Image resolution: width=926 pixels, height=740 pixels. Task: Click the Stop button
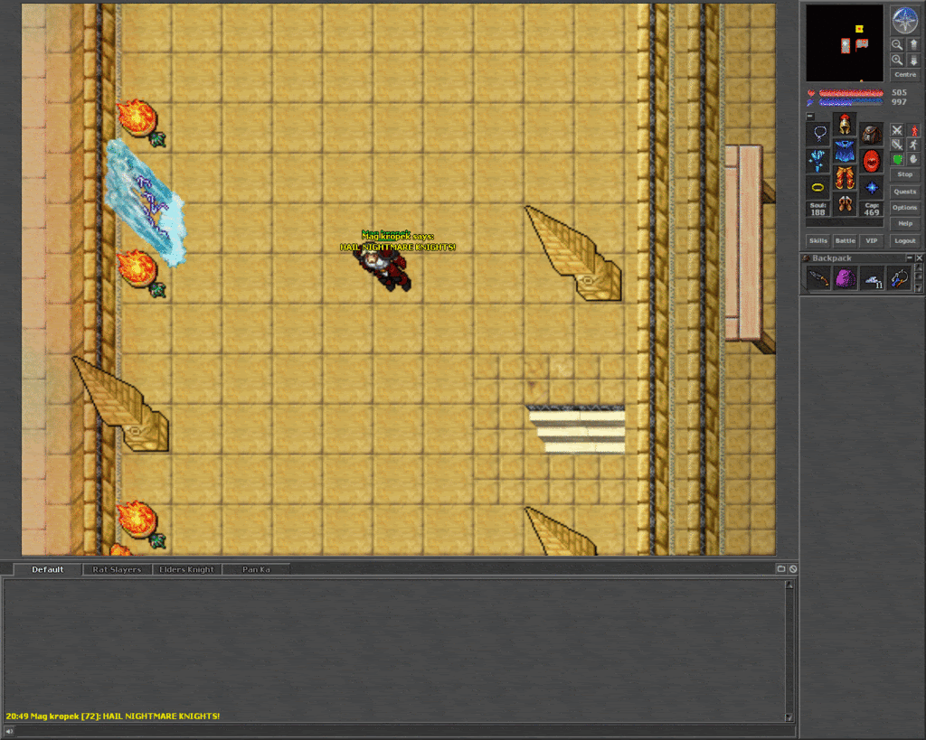[x=904, y=174]
